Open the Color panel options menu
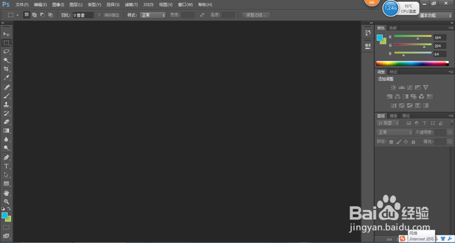 pyautogui.click(x=450, y=28)
